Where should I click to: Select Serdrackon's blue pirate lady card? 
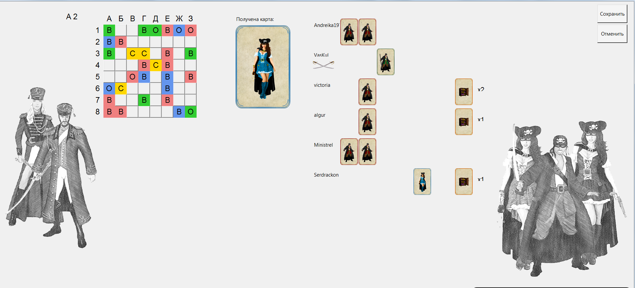422,182
